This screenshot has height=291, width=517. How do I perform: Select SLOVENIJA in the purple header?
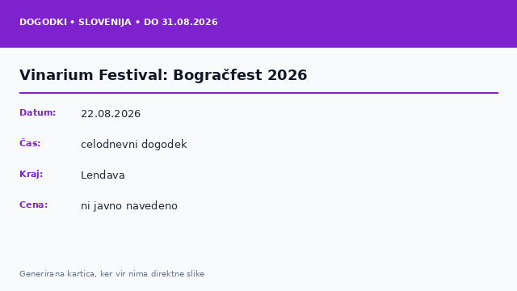[105, 22]
